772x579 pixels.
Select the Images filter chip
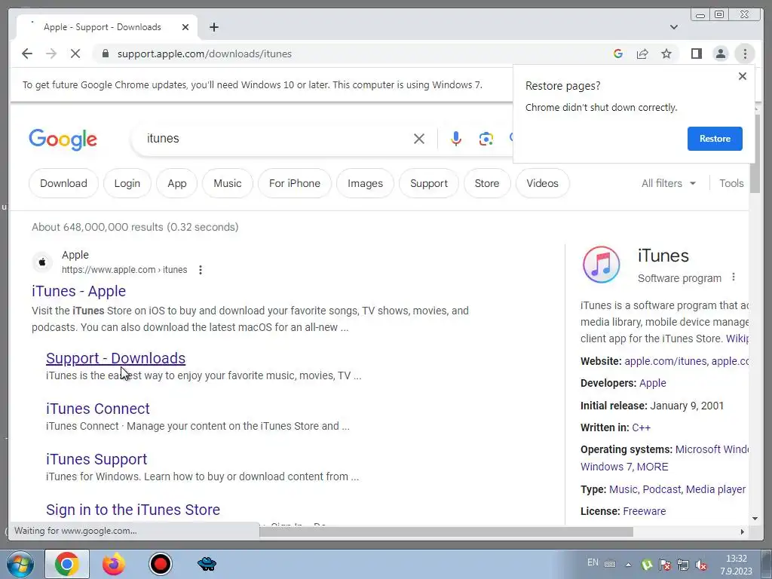click(365, 183)
